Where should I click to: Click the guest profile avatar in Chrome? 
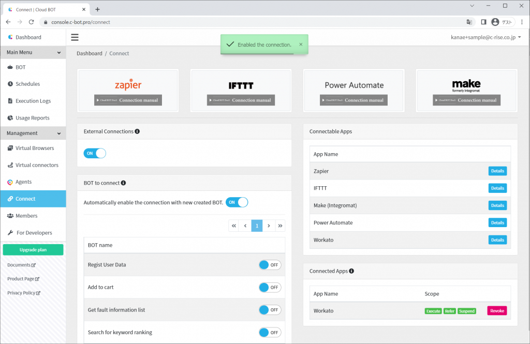point(495,22)
